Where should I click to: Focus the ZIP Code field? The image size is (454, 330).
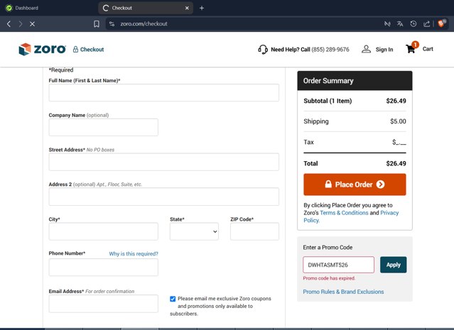254,231
